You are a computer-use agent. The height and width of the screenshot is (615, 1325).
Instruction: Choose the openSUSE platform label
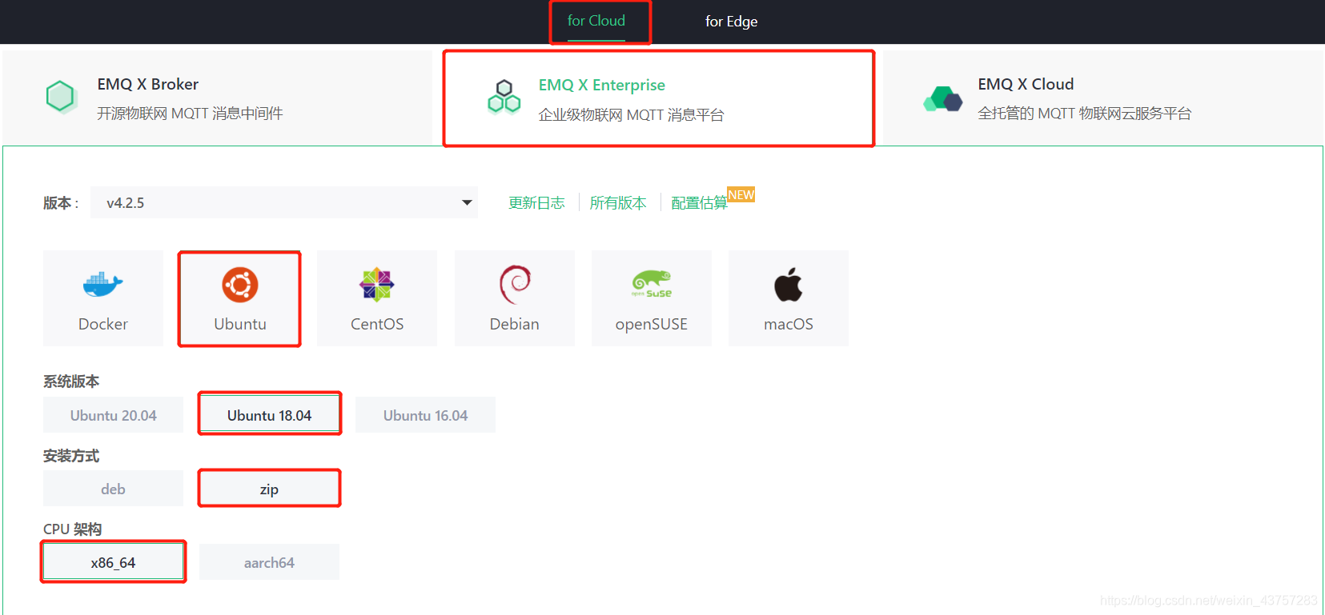(x=652, y=324)
